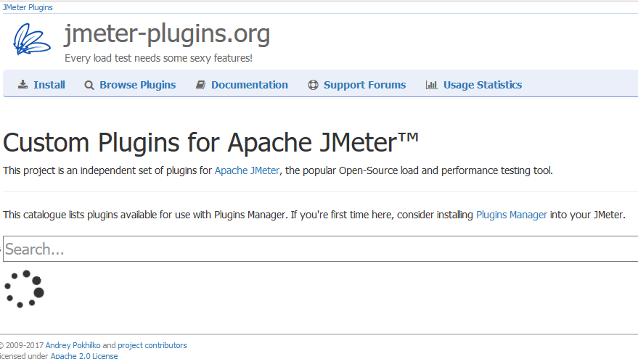Follow the Apache JMeter link
The height and width of the screenshot is (359, 638).
(x=247, y=170)
